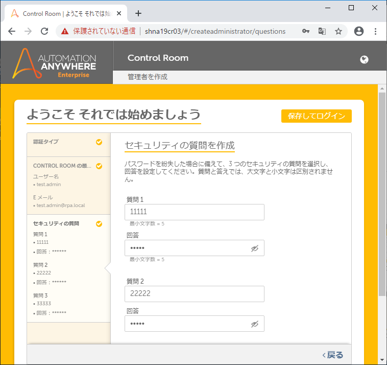Image resolution: width=387 pixels, height=365 pixels.
Task: Click the page vertical scrollbar thumb
Action: tap(382, 194)
